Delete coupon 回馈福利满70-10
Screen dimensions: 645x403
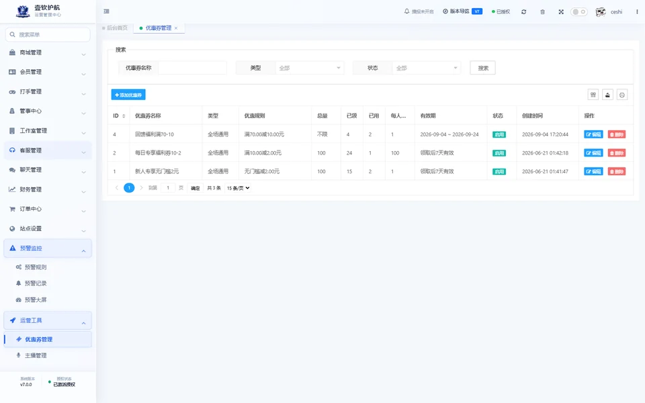point(617,134)
